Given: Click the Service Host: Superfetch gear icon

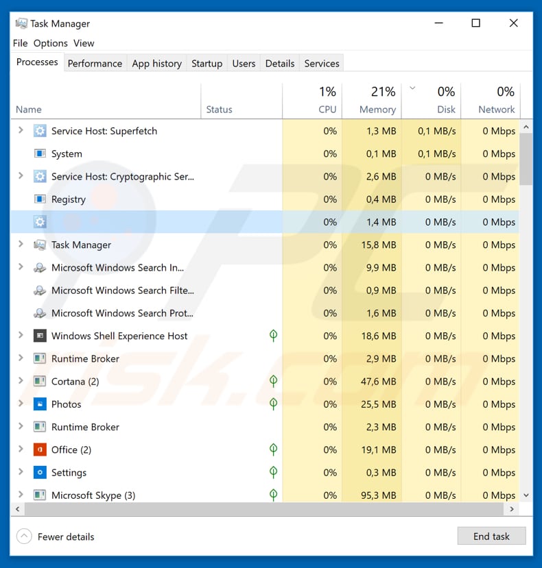Looking at the screenshot, I should point(40,131).
